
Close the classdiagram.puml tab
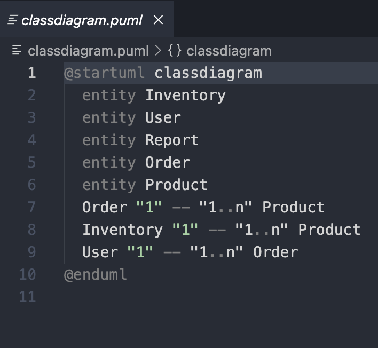point(158,20)
